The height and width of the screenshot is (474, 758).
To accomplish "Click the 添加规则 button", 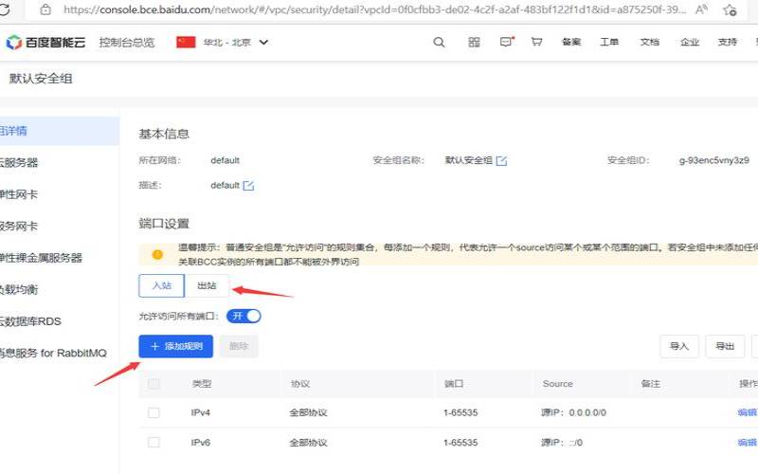I will pyautogui.click(x=176, y=346).
